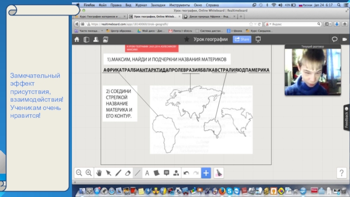Viewport: 350px width, 197px height.
Task: Select the text tool (A)
Action: pyautogui.click(x=147, y=173)
